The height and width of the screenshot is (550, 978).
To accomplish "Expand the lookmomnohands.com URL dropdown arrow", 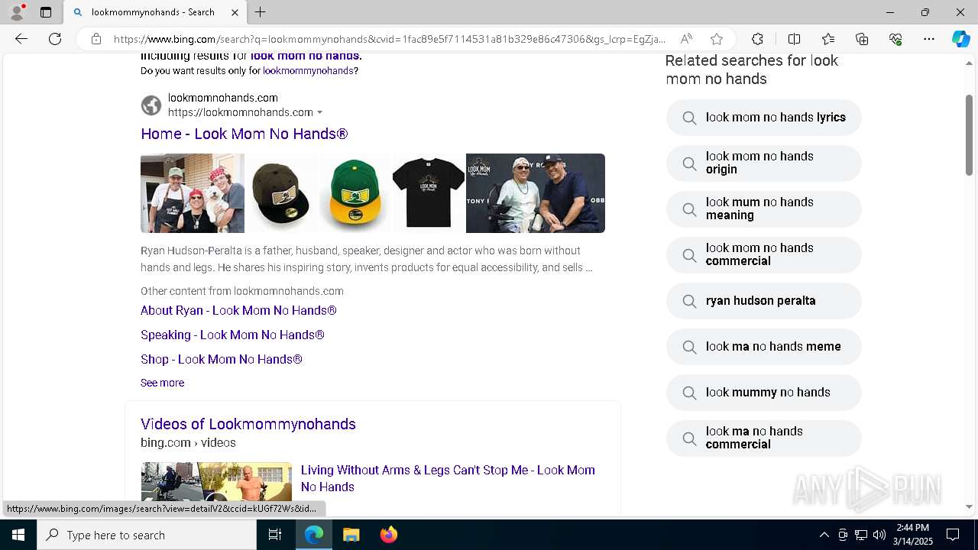I will pyautogui.click(x=319, y=113).
